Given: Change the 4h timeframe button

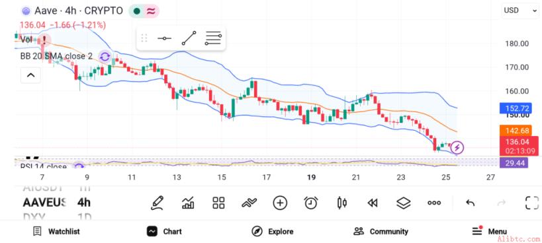Looking at the screenshot, I should [83, 202].
